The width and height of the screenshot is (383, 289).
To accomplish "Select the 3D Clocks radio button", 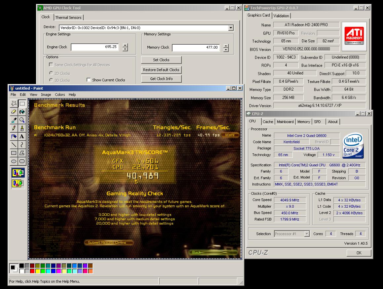I will pyautogui.click(x=51, y=80).
